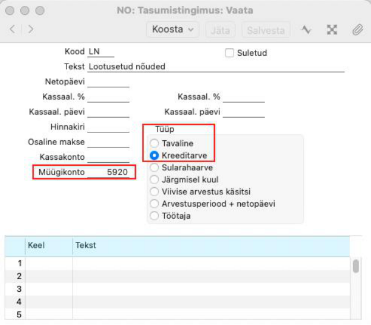Click the Netopäevi input field
This screenshot has width=371, height=325.
coord(108,82)
